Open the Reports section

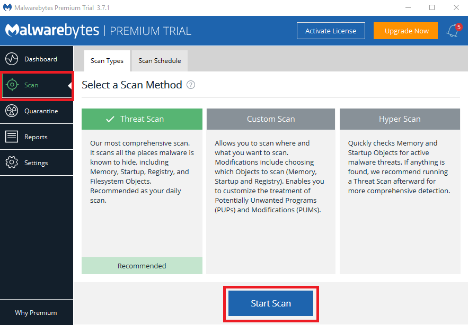[x=37, y=137]
